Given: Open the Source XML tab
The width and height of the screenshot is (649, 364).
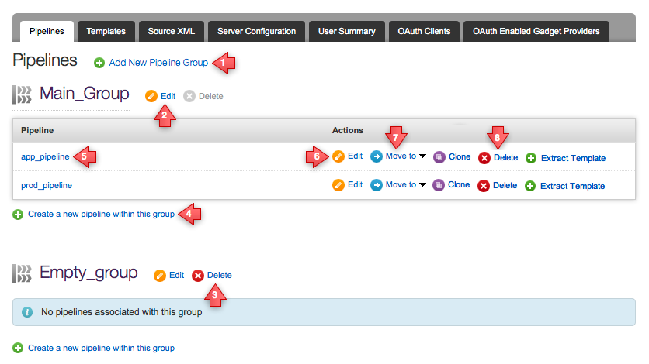Looking at the screenshot, I should coord(172,32).
